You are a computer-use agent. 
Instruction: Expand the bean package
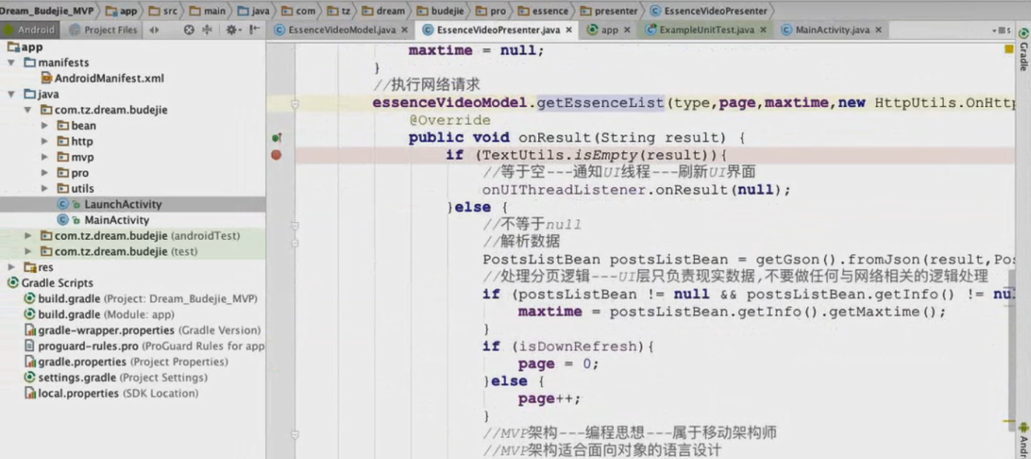coord(45,125)
